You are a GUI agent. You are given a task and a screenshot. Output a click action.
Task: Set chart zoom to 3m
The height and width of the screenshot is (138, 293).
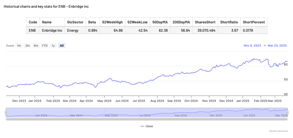pos(27,46)
